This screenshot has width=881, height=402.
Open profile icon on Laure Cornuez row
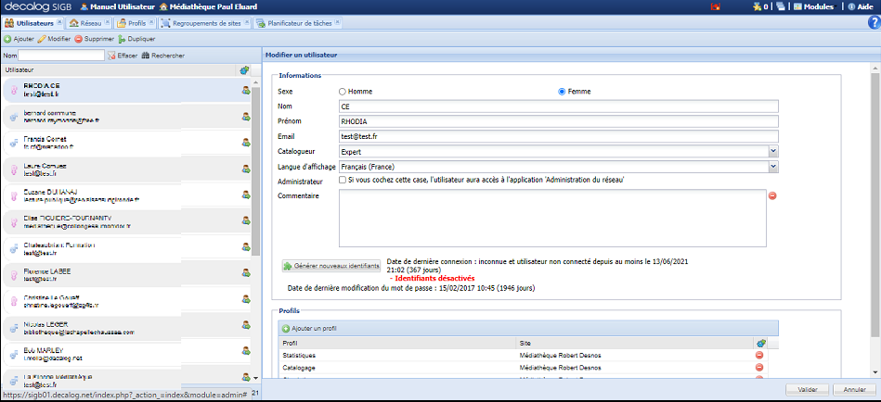[x=245, y=169]
